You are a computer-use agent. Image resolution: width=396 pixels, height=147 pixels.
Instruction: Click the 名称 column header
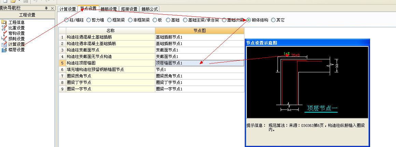point(111,31)
